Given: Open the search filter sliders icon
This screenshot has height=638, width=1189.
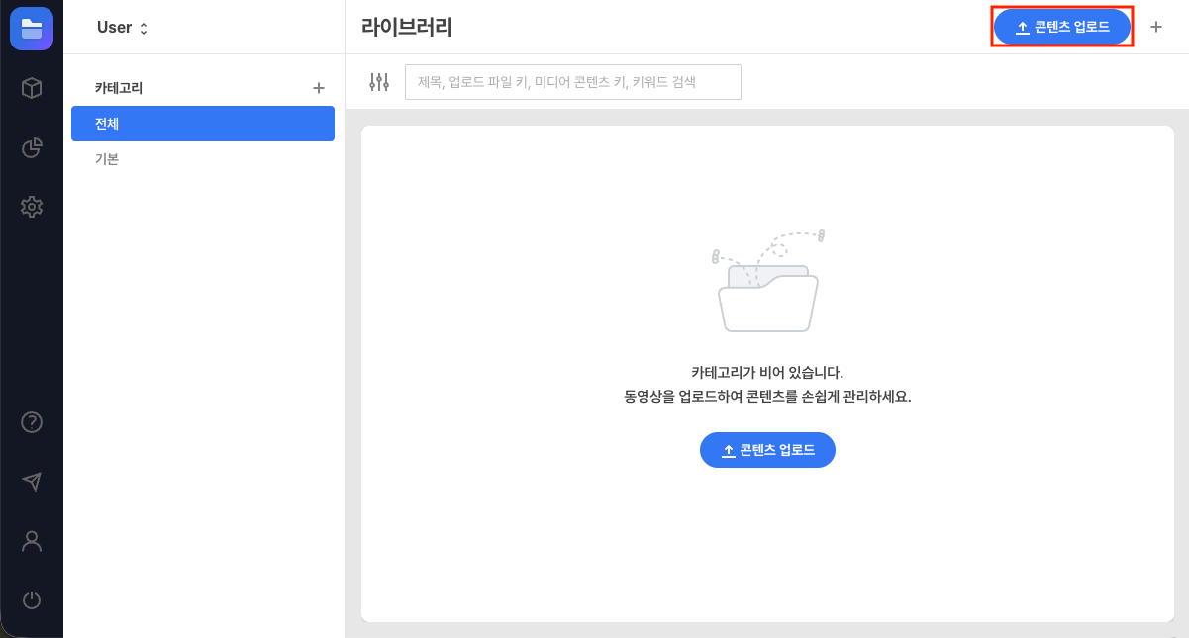Looking at the screenshot, I should (x=378, y=82).
